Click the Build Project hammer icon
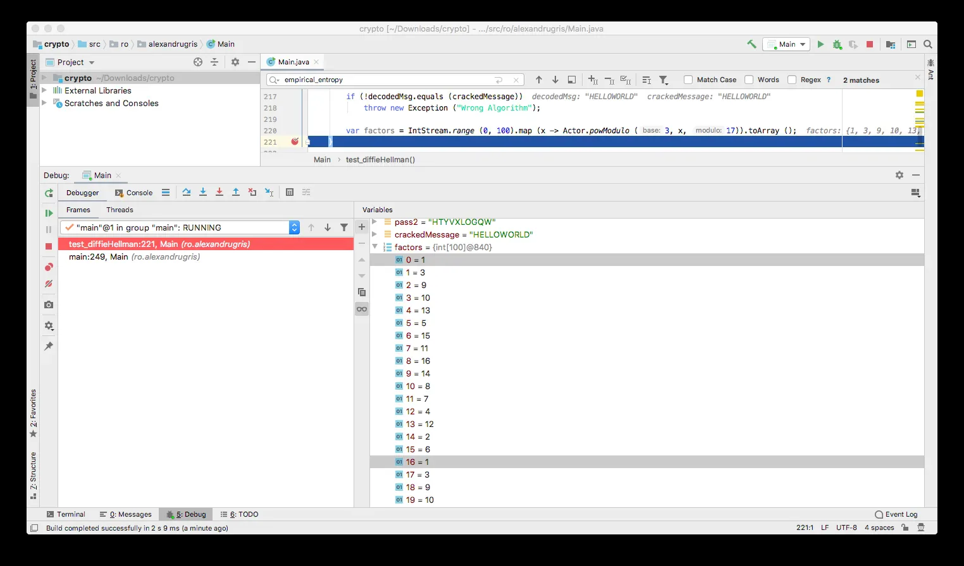Viewport: 964px width, 566px height. click(x=751, y=44)
